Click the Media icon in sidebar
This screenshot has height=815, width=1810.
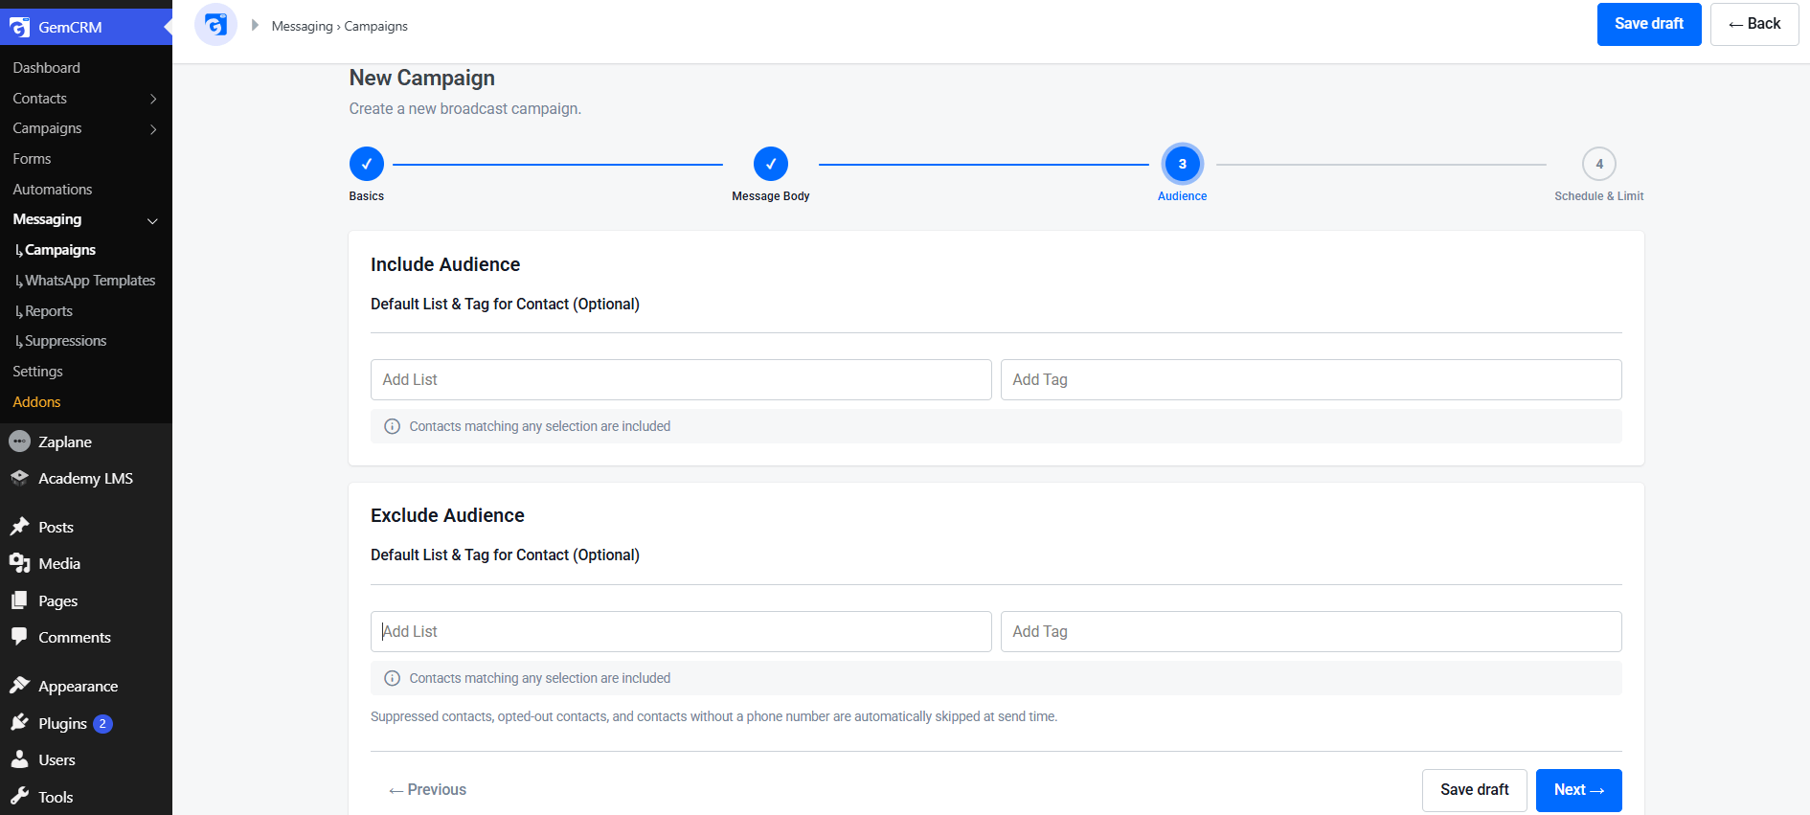[19, 563]
